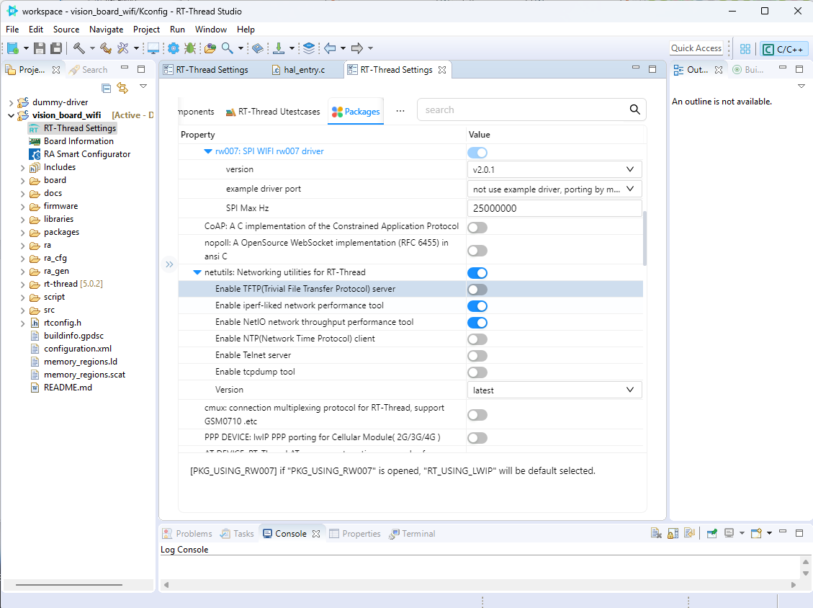Enable the TFTP server toggle
The height and width of the screenshot is (608, 813).
point(477,289)
